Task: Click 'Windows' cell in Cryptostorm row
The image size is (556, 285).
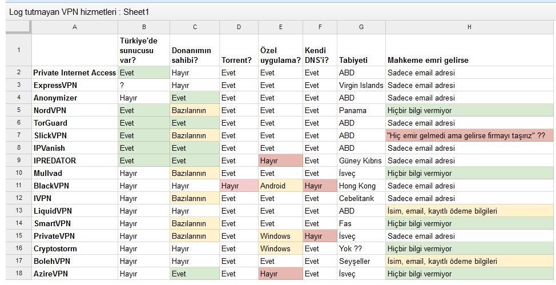Action: tap(280, 248)
